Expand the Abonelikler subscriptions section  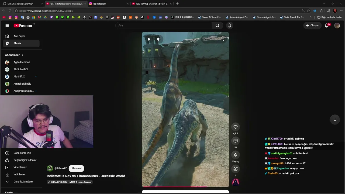tap(14, 55)
